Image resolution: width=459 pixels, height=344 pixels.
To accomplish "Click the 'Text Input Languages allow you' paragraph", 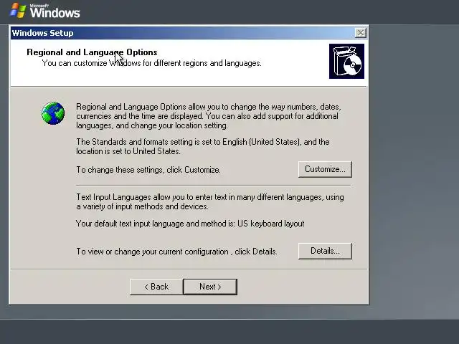I will (x=210, y=202).
